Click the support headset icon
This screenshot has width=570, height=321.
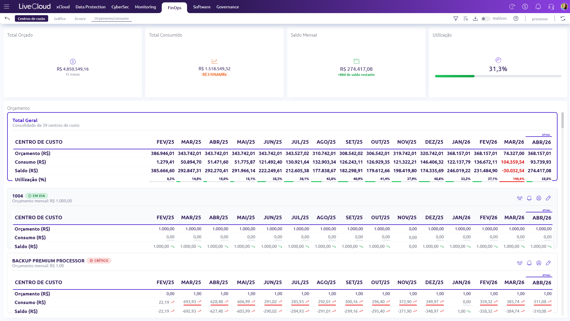551,7
